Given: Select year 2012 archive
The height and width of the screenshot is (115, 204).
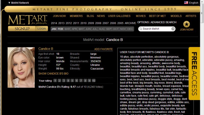Looking at the screenshot, I should (x=69, y=23).
